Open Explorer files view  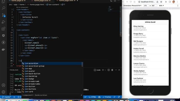[3, 1]
